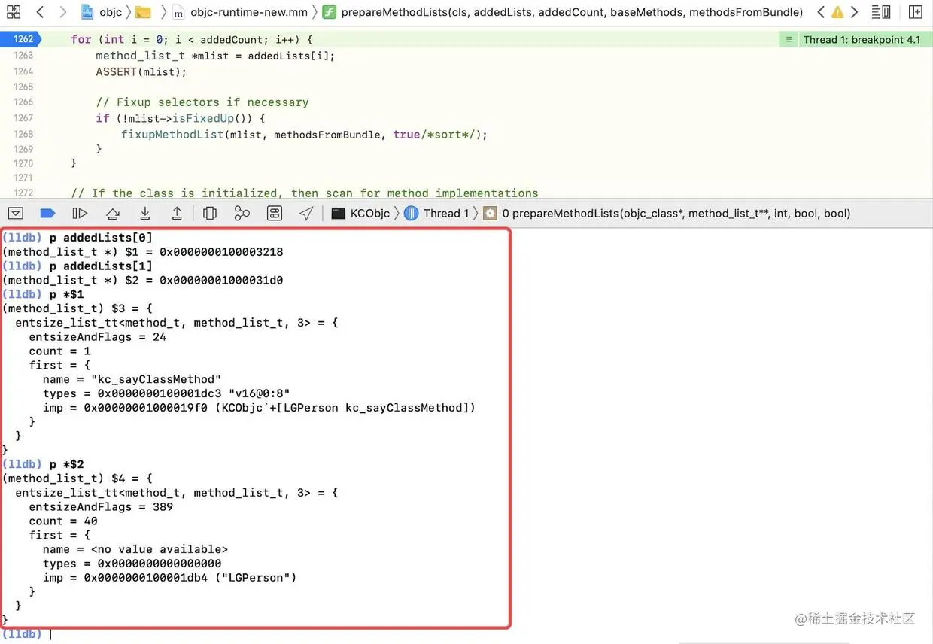Click Simulate Location arrow icon

click(x=305, y=214)
